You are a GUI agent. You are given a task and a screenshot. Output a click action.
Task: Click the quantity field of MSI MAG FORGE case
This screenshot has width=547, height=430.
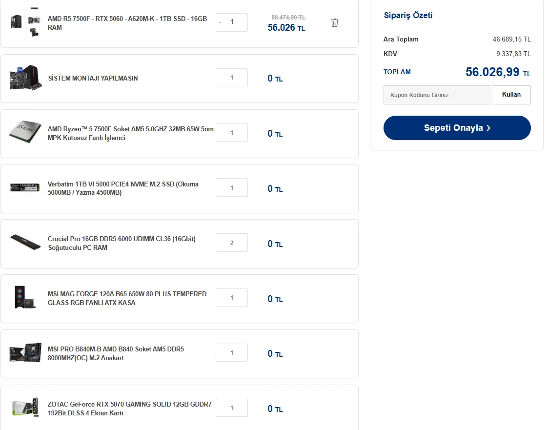tap(232, 298)
